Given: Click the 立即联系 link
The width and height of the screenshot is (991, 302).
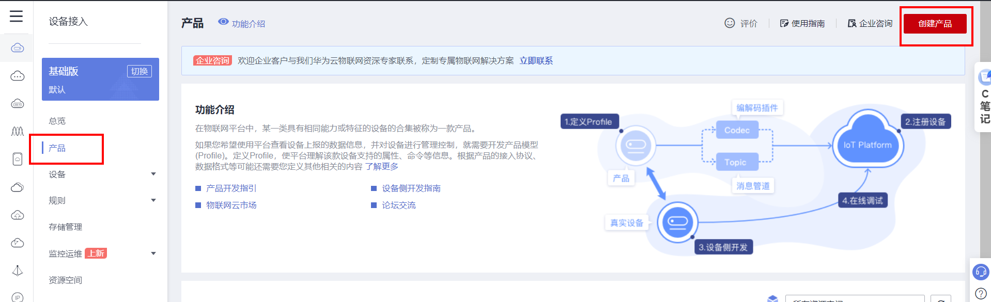Looking at the screenshot, I should click(536, 61).
